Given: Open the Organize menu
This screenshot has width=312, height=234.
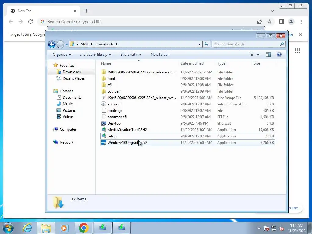Looking at the screenshot, I should 62,55.
